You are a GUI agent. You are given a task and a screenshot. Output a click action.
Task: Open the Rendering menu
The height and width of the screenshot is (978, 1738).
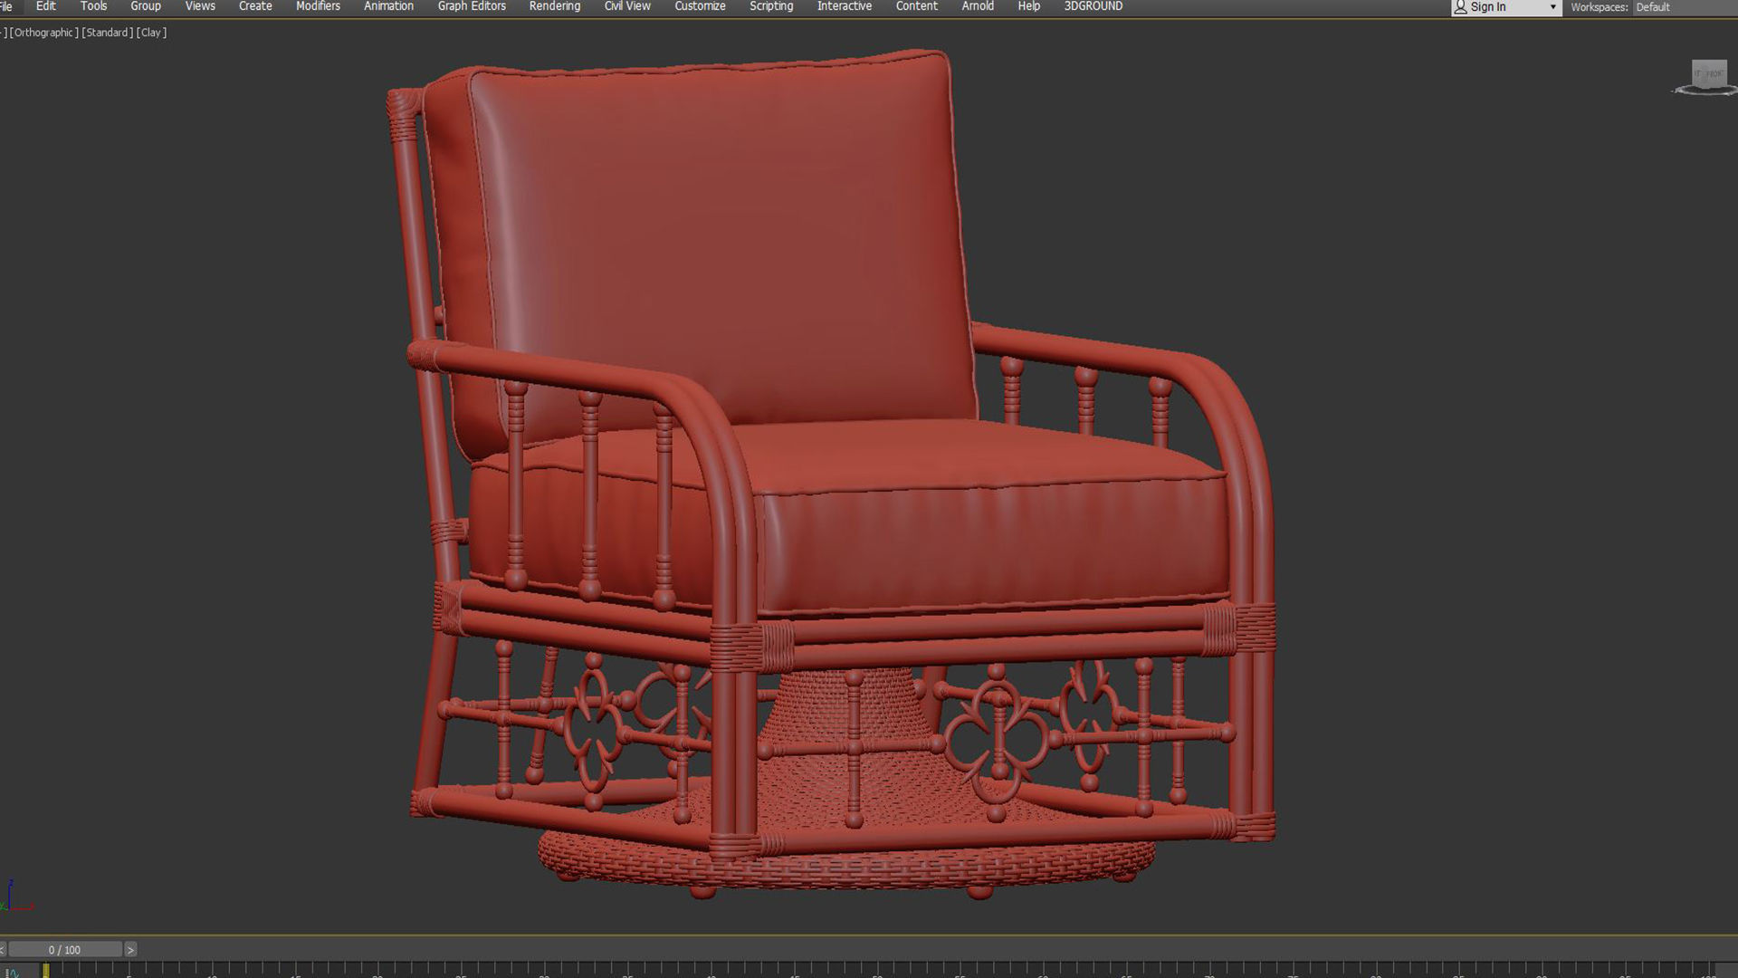(x=555, y=6)
